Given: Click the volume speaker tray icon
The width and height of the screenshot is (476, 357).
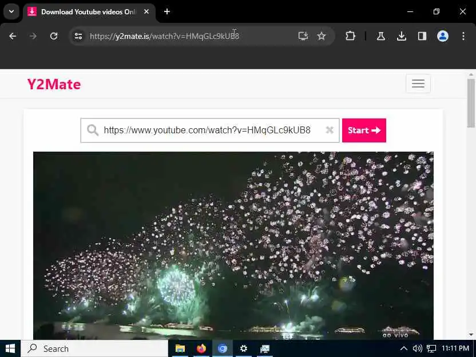Looking at the screenshot, I should [x=418, y=348].
